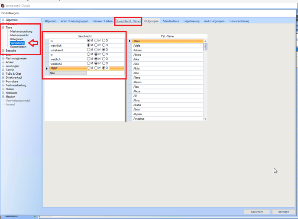Switch to the Blutgruppen tab

coord(151,21)
